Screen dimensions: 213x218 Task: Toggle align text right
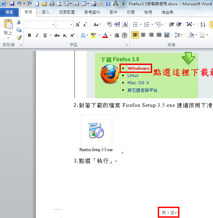click(x=151, y=35)
